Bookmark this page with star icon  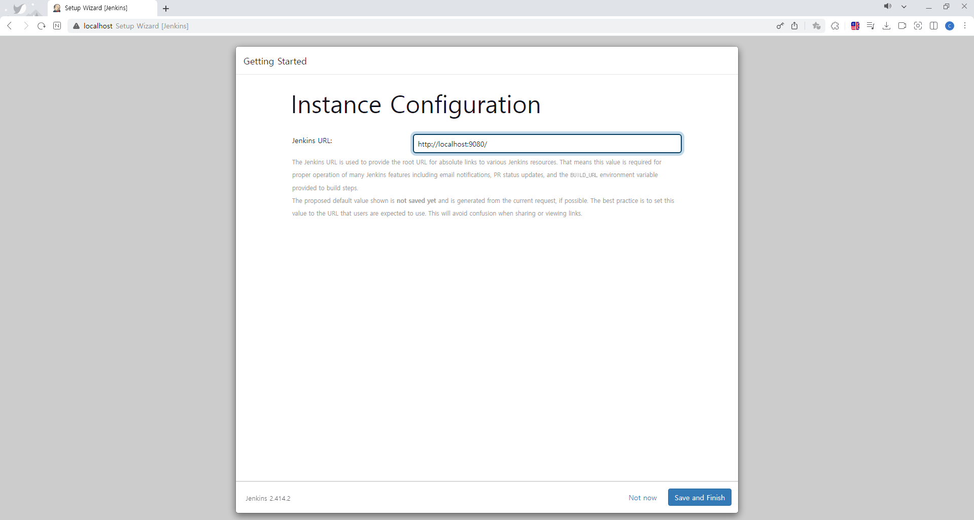tap(816, 26)
